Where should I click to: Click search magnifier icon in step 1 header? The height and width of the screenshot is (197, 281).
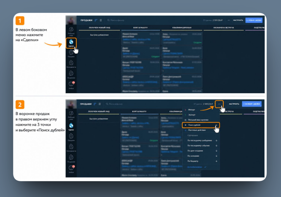click(108, 20)
